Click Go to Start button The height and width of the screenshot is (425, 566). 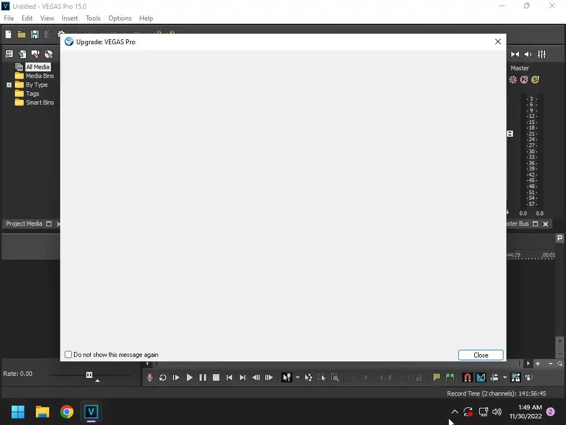pos(229,377)
